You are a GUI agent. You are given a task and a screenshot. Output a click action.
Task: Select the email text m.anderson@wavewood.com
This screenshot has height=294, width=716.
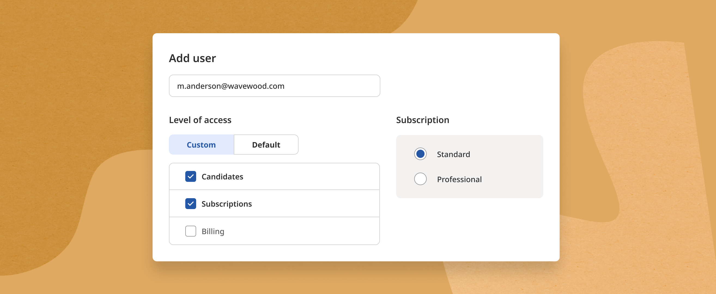[x=231, y=86]
